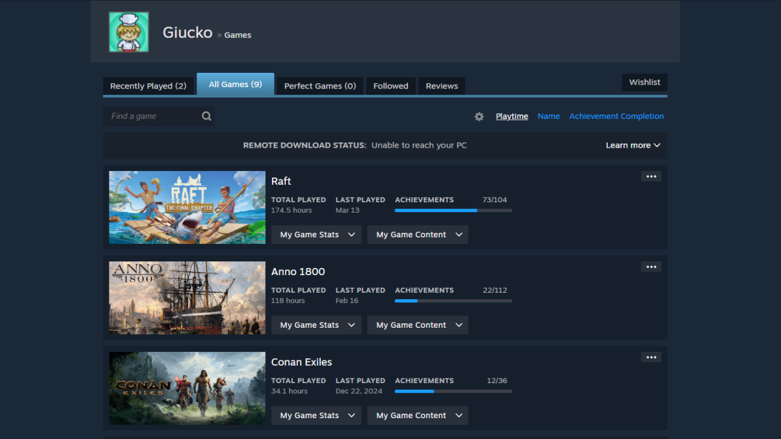Open the Conan Exiles cover thumbnail
Viewport: 781px width, 439px height.
point(187,388)
